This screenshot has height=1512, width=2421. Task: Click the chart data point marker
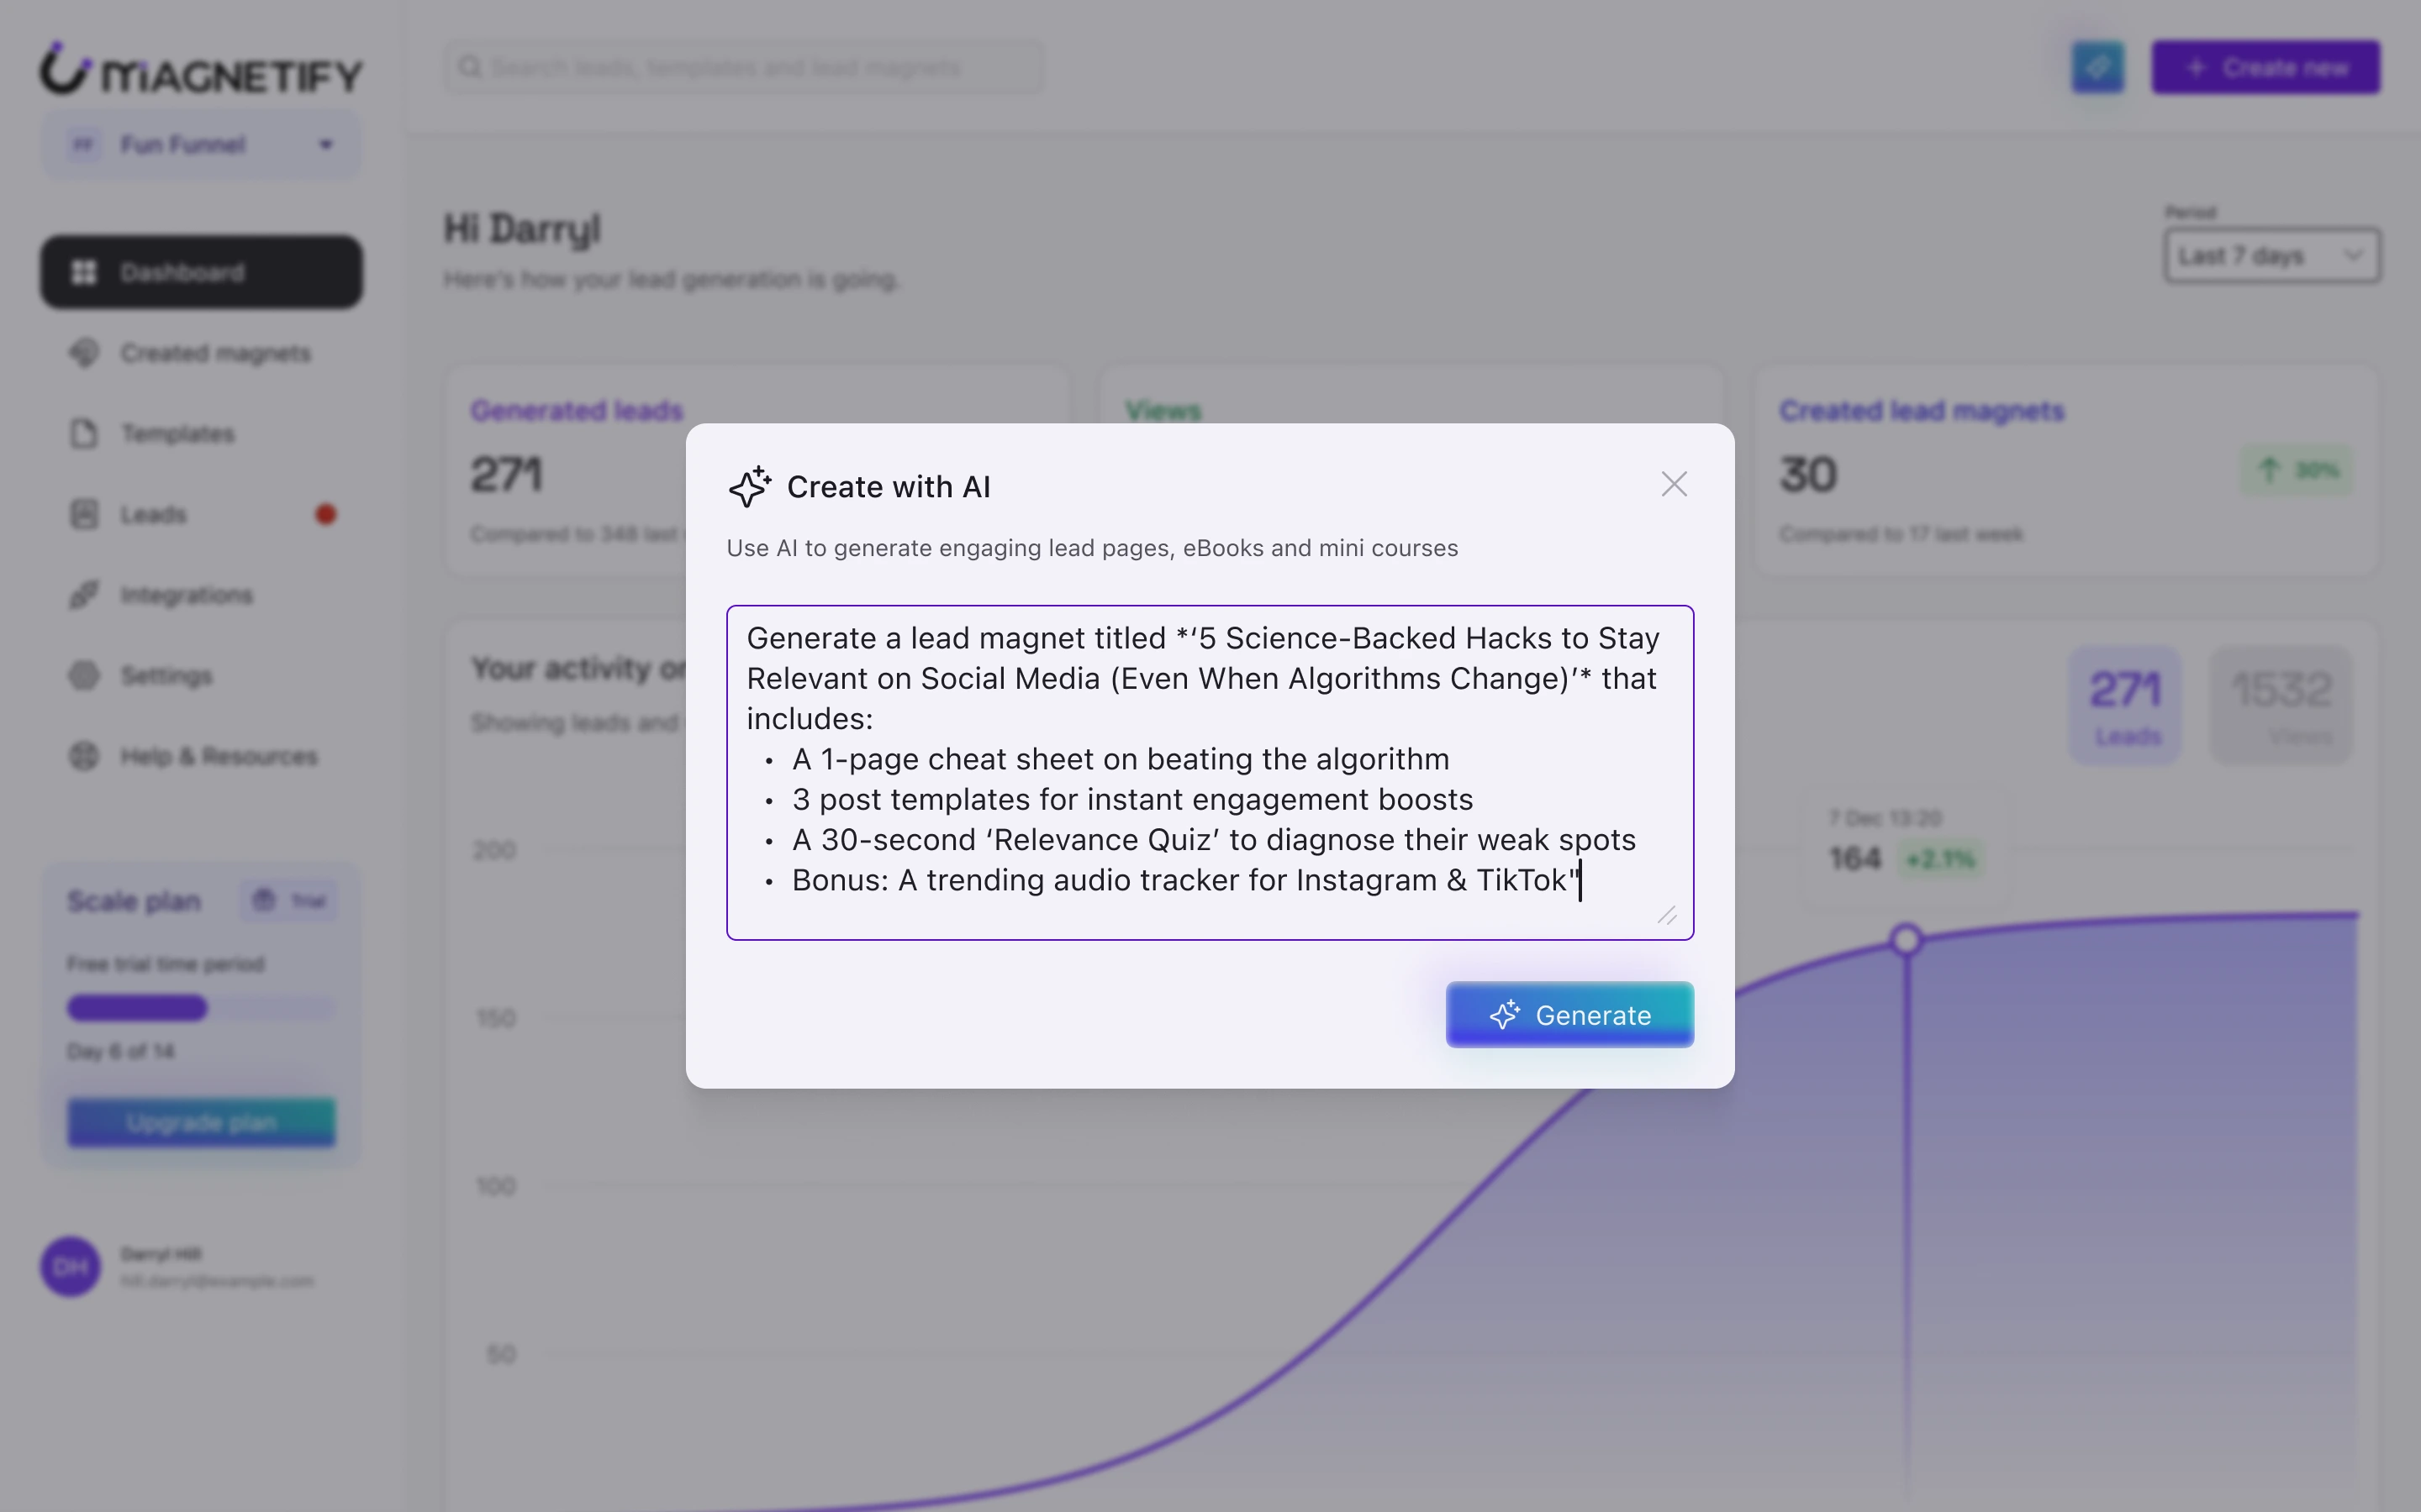(x=1906, y=940)
